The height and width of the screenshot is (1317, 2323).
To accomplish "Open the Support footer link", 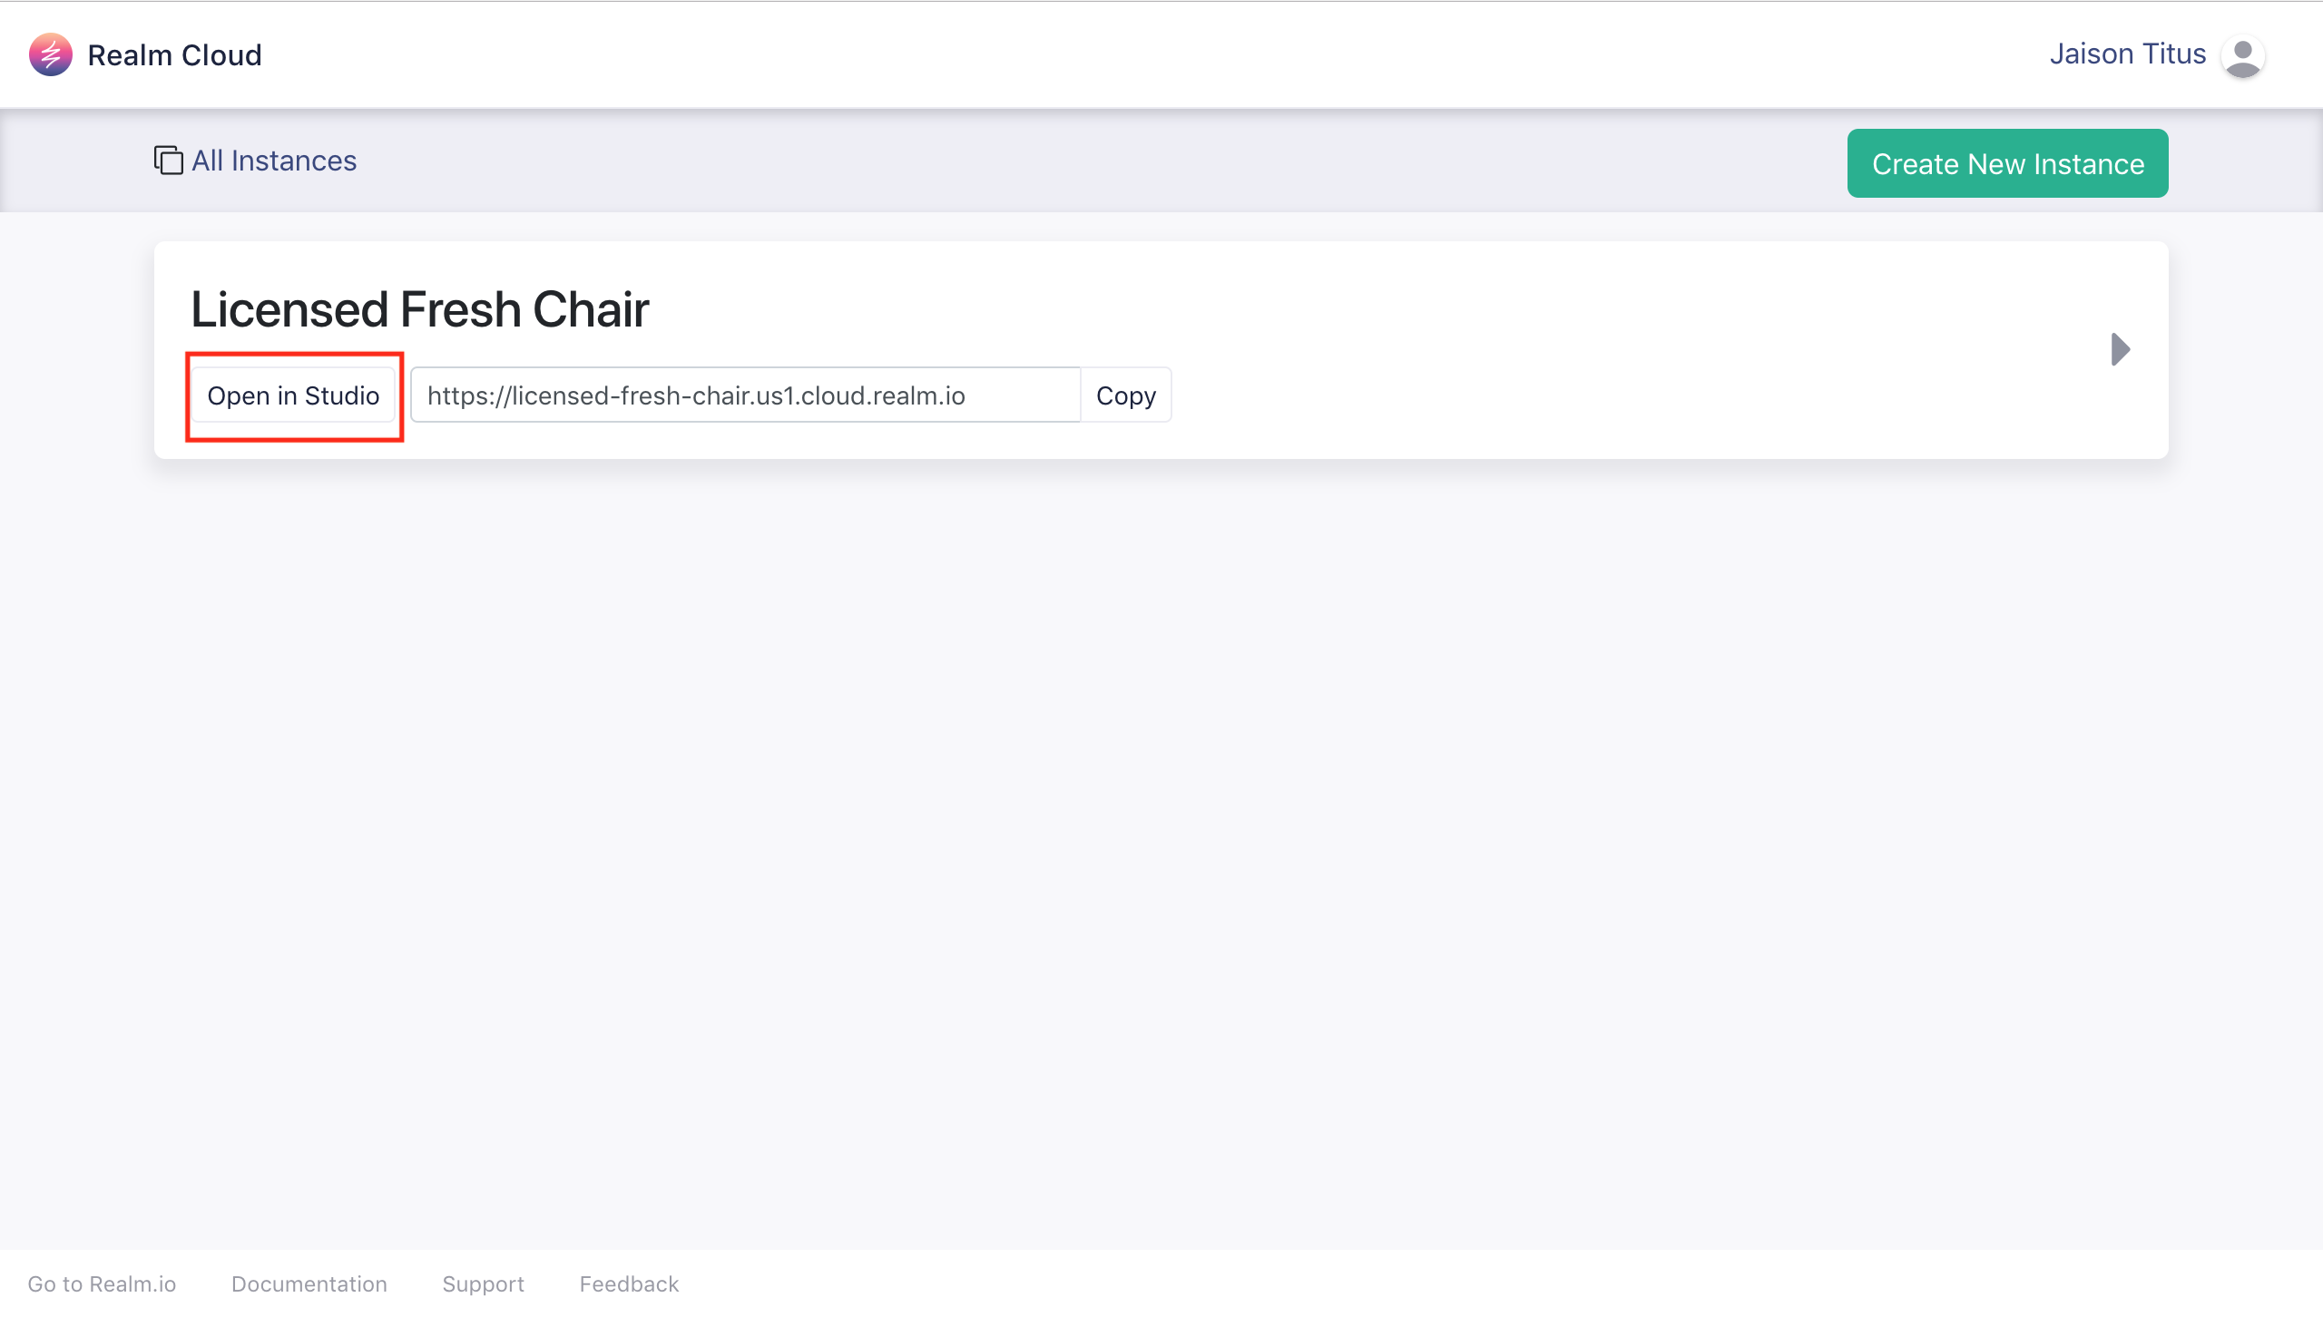I will point(483,1283).
